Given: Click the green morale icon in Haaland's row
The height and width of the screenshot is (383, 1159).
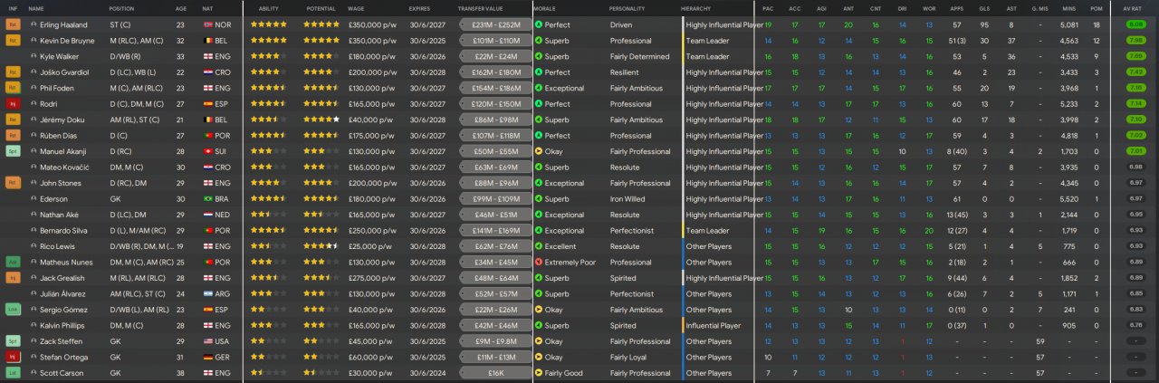Looking at the screenshot, I should pos(539,25).
